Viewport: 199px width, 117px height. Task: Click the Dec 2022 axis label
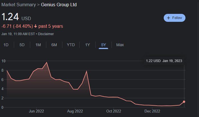click(152, 111)
